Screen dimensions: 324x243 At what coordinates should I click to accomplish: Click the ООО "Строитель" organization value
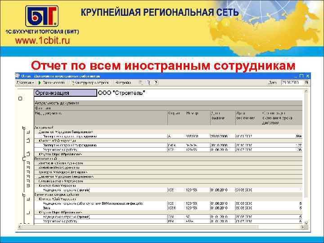(x=121, y=93)
